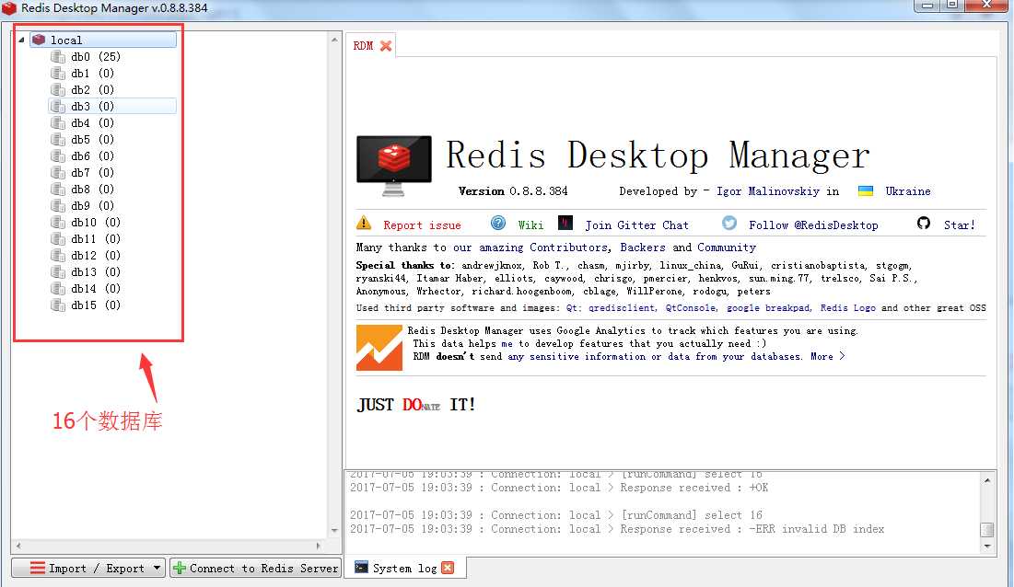Click the google breakpad link
The height and width of the screenshot is (587, 1014).
click(x=768, y=308)
